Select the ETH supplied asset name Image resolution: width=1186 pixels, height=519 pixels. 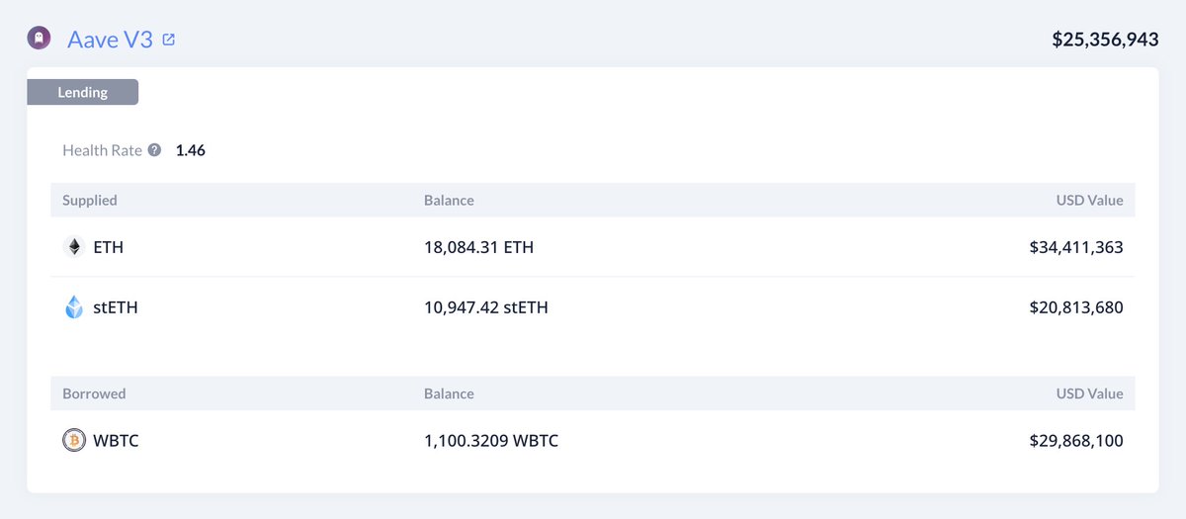point(108,247)
